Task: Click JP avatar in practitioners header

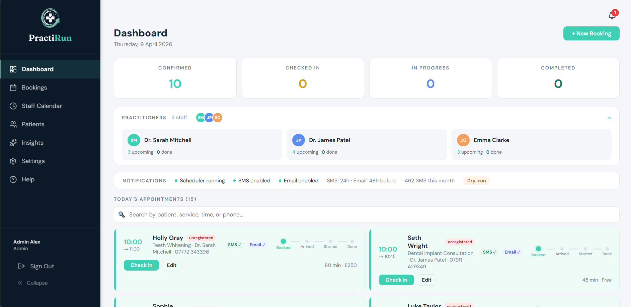Action: 209,118
